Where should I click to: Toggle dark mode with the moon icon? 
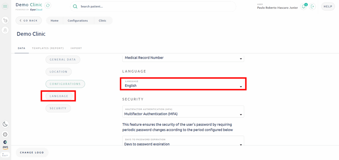pos(5,124)
